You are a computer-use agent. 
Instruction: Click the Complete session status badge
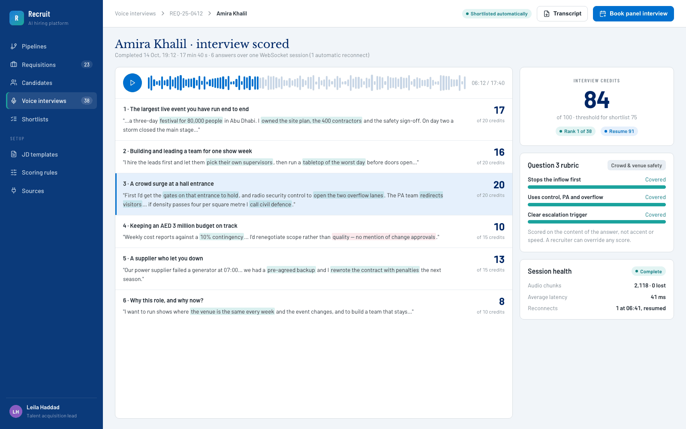[648, 272]
